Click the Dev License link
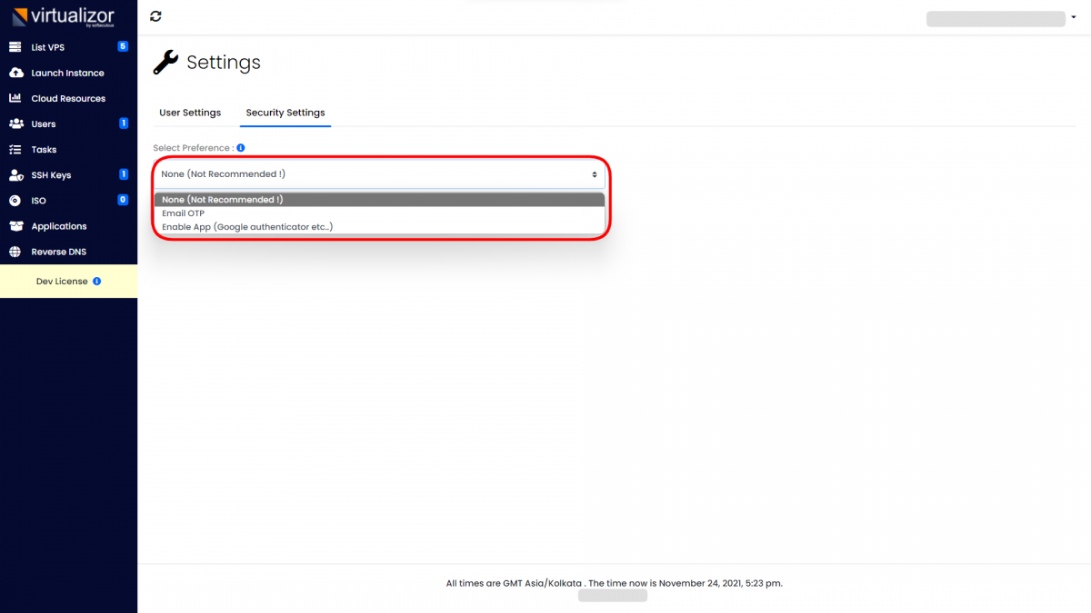 [x=64, y=281]
